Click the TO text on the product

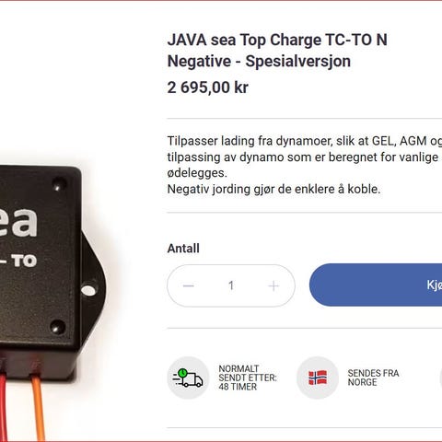24,261
